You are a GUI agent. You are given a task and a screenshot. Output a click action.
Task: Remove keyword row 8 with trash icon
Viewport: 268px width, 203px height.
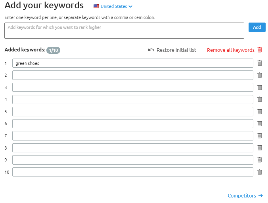click(x=259, y=148)
